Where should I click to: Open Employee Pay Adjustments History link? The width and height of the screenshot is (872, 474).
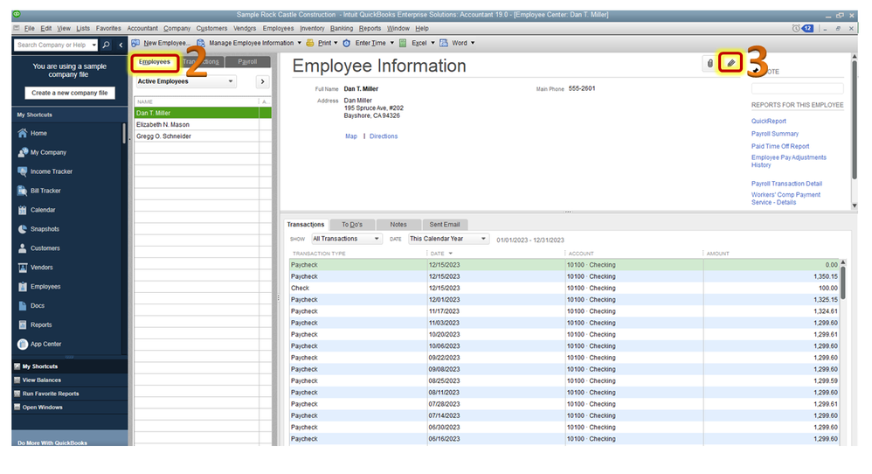pos(789,161)
